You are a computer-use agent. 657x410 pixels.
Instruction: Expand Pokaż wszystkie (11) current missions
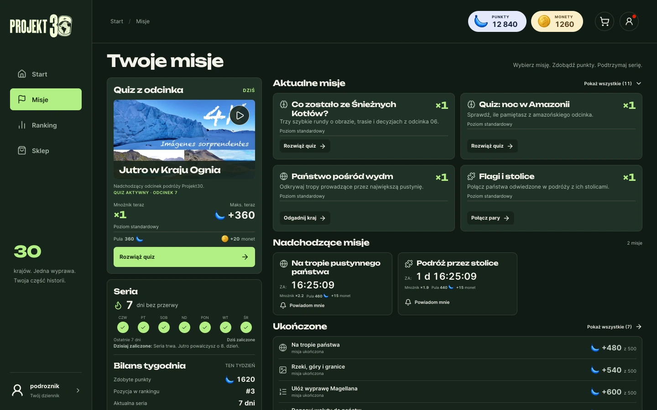[x=613, y=83]
